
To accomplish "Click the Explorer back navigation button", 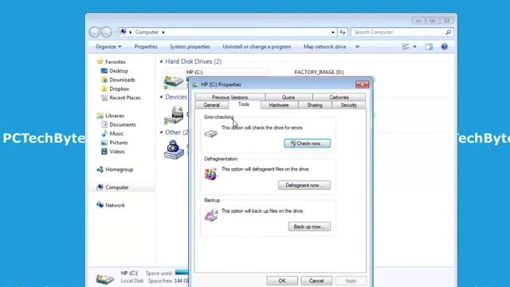I will click(x=95, y=32).
